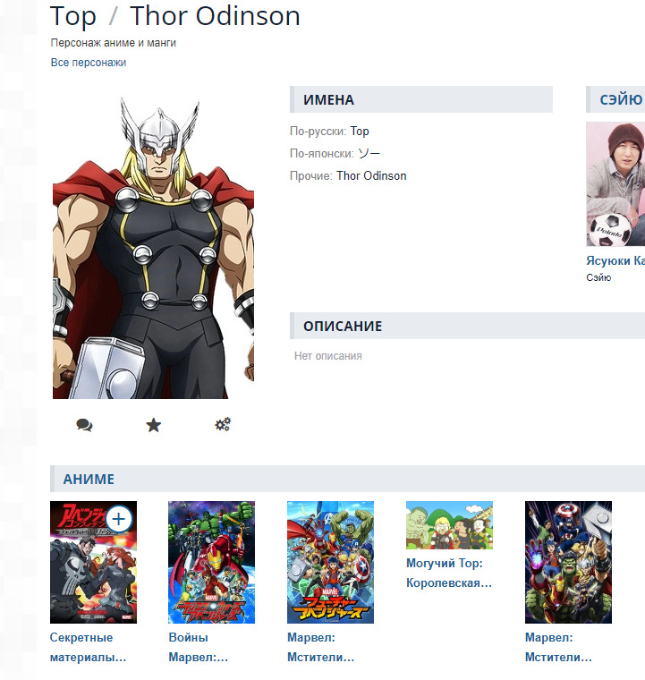The image size is (645, 680).
Task: Select the Future Avengers poster thumbnail
Action: (x=330, y=562)
